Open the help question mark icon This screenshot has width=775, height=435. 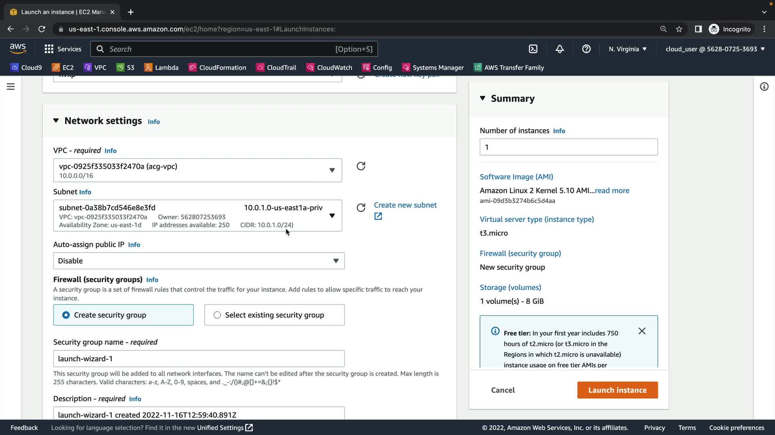(x=586, y=49)
